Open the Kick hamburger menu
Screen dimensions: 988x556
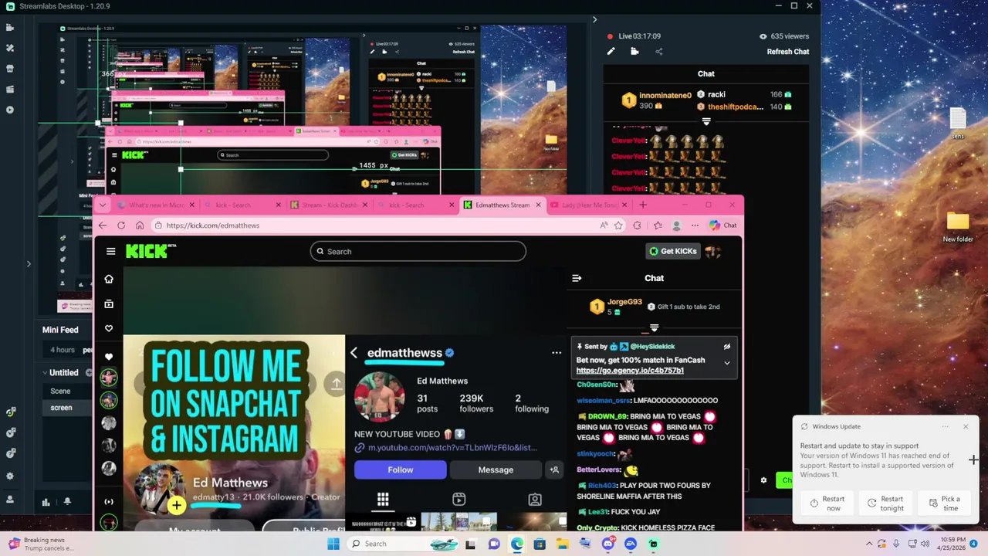111,251
